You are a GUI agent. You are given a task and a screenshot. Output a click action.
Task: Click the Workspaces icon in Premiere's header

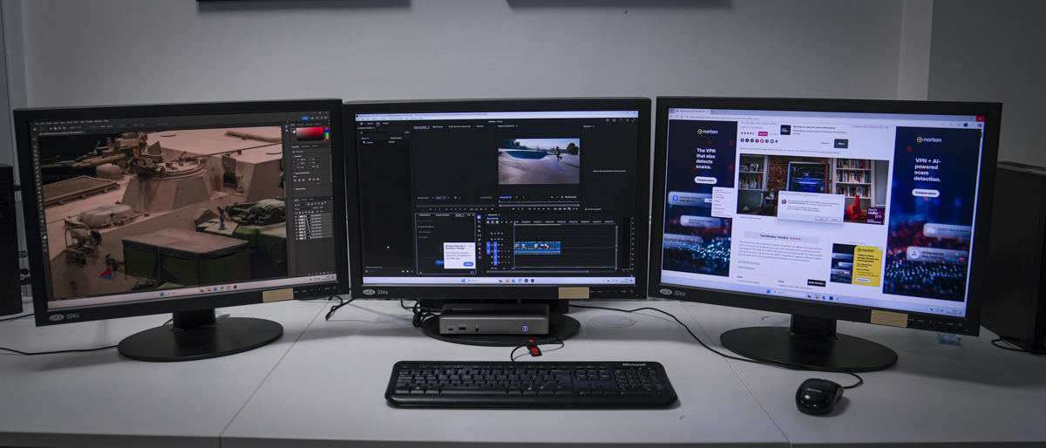(x=608, y=120)
